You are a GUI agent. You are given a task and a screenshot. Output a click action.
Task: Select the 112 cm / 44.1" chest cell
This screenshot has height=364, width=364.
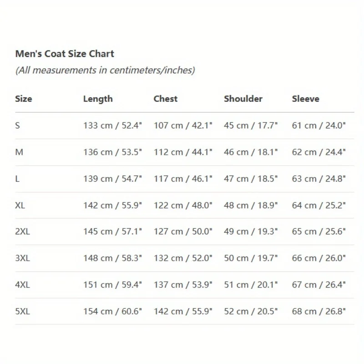(183, 152)
